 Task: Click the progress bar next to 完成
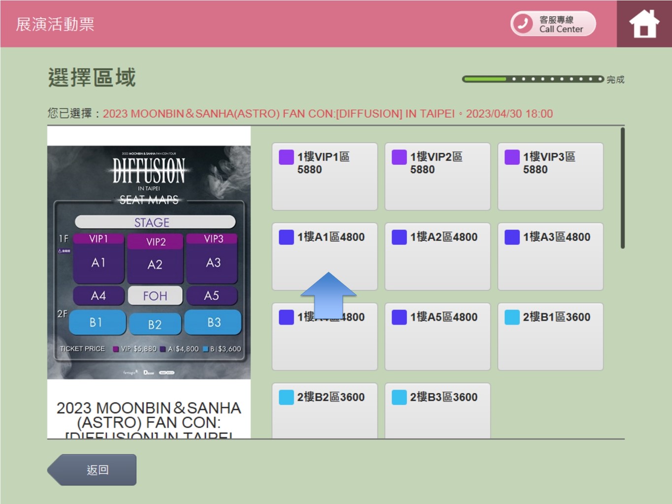tap(533, 79)
